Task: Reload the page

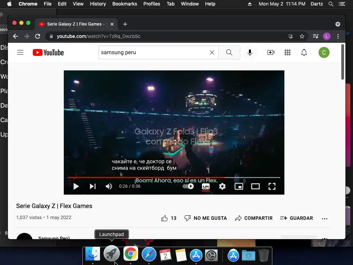Action: tap(38, 36)
